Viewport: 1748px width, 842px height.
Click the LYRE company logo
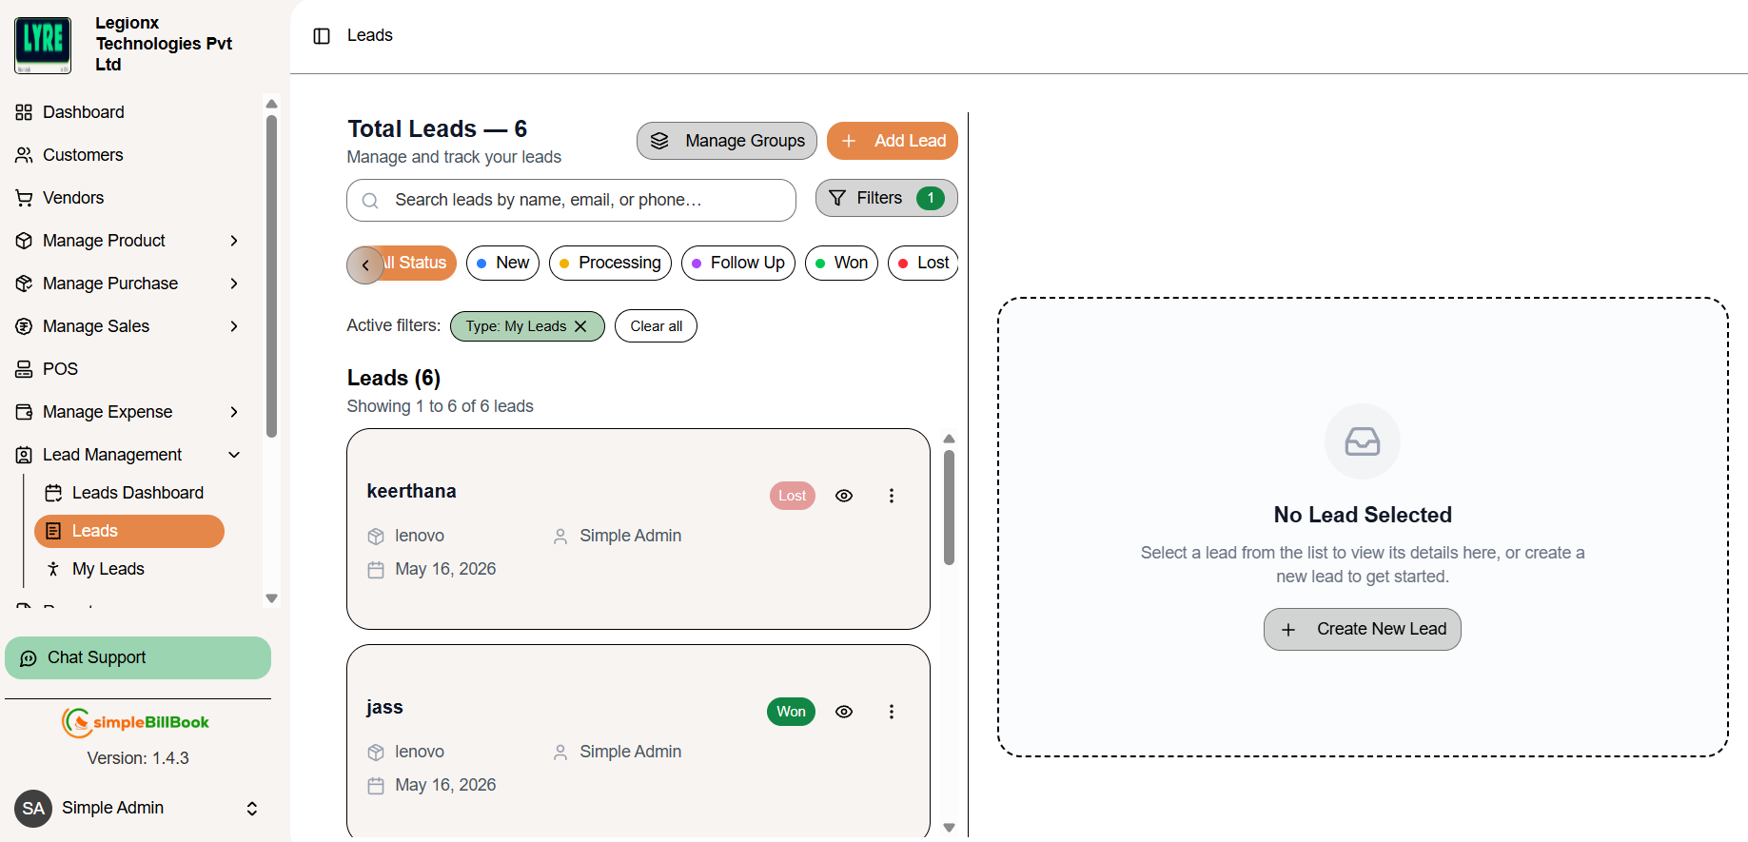click(43, 45)
